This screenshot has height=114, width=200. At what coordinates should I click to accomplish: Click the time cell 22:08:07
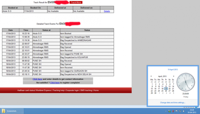click(26, 44)
